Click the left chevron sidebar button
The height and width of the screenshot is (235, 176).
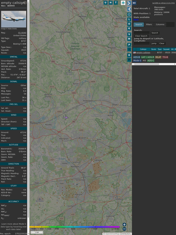click(129, 9)
